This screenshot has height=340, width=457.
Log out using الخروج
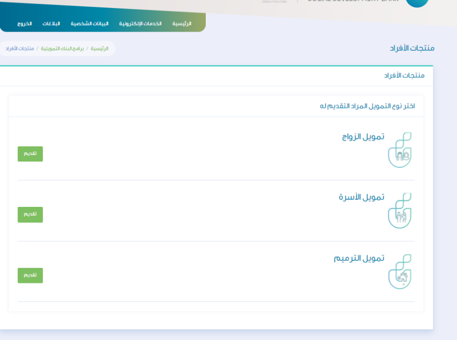tap(25, 24)
